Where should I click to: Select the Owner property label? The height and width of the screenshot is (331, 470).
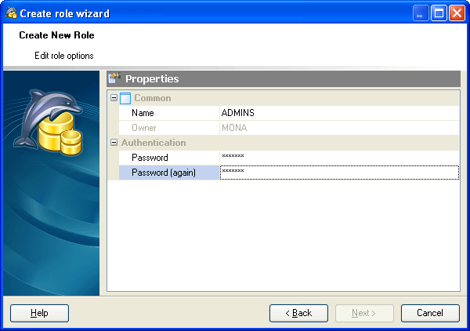point(144,128)
